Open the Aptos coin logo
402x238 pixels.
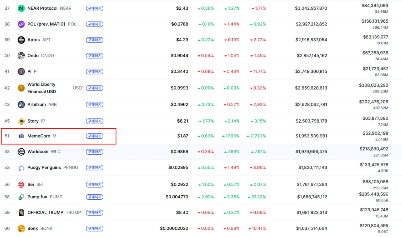pos(21,40)
